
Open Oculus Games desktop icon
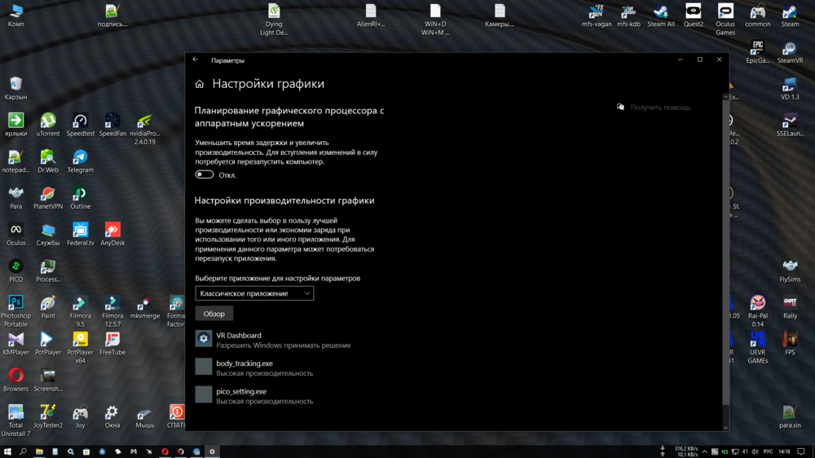[x=725, y=20]
